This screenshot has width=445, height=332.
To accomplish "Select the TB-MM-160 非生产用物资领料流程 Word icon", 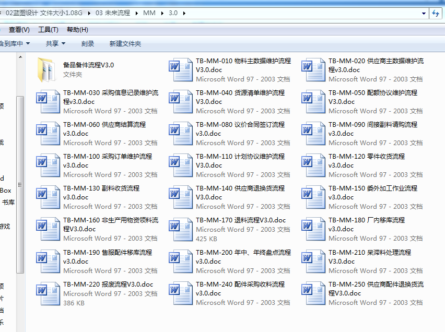I will coord(48,229).
